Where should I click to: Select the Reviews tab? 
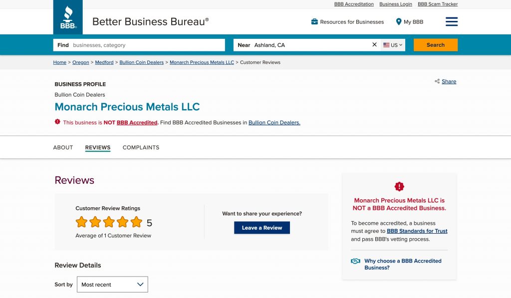coord(98,148)
